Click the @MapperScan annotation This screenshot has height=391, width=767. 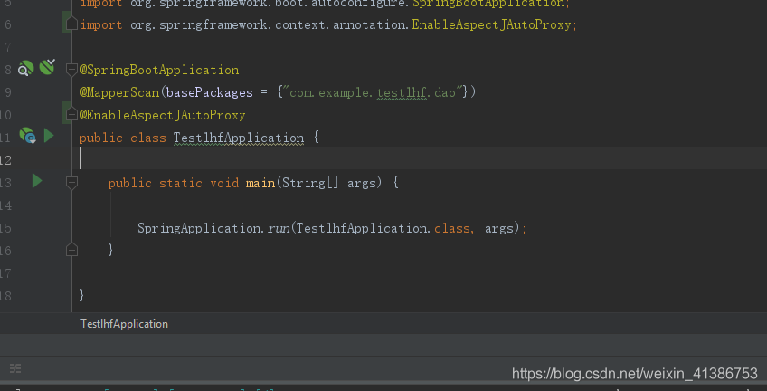119,92
